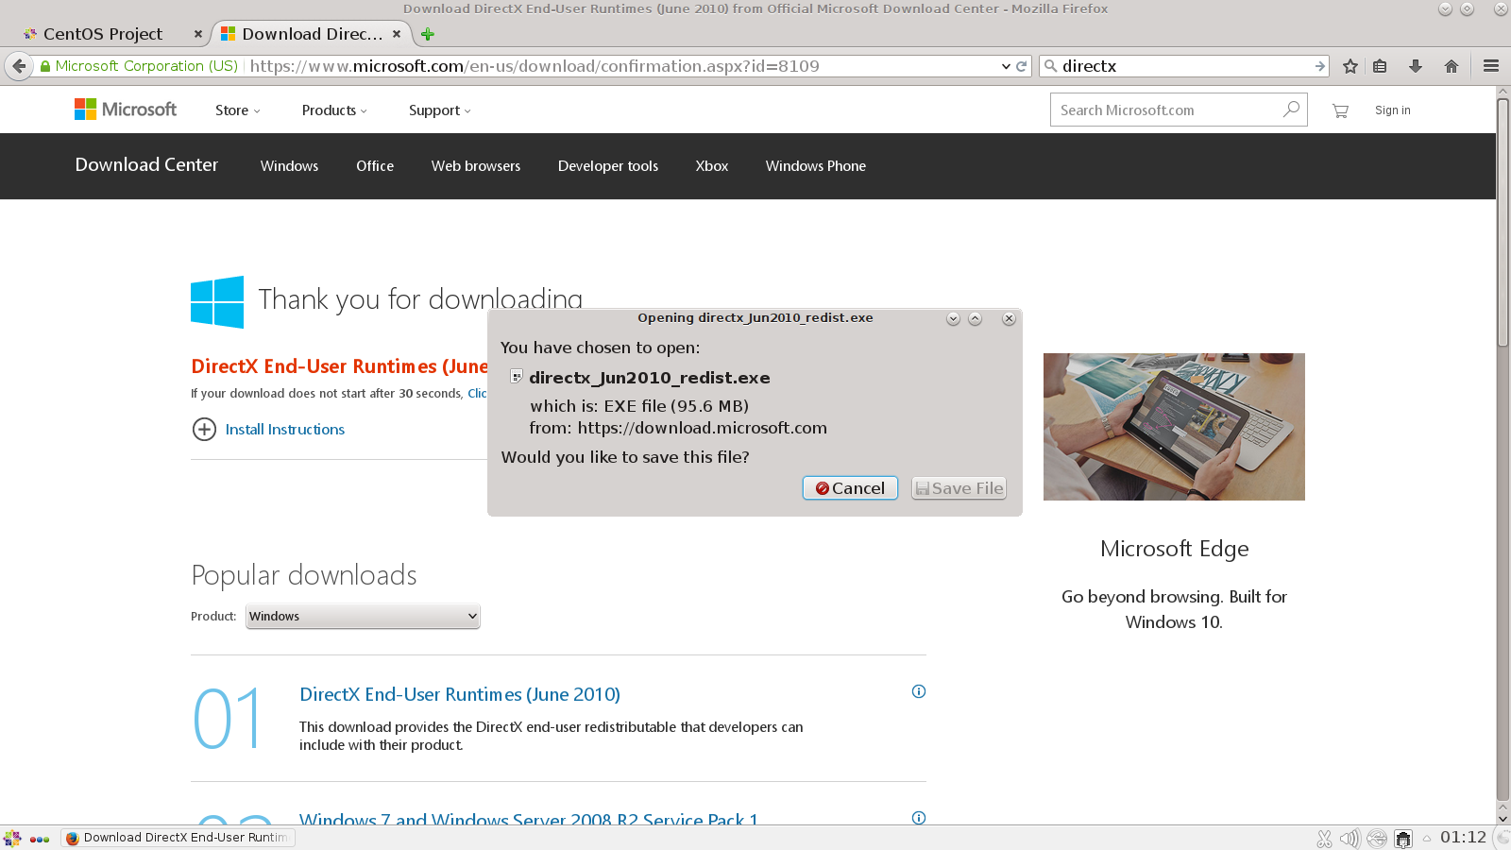Click the 01:12 panel clock
The width and height of the screenshot is (1511, 850).
tap(1463, 838)
